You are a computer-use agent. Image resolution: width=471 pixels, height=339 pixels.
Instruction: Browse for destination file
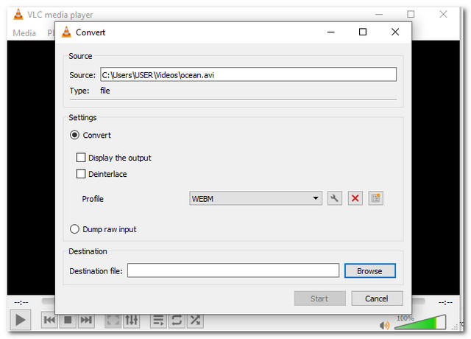pos(369,271)
